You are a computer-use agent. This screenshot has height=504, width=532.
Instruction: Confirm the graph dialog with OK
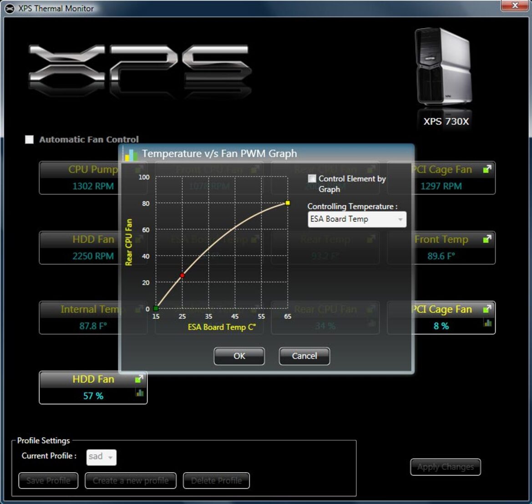click(239, 356)
